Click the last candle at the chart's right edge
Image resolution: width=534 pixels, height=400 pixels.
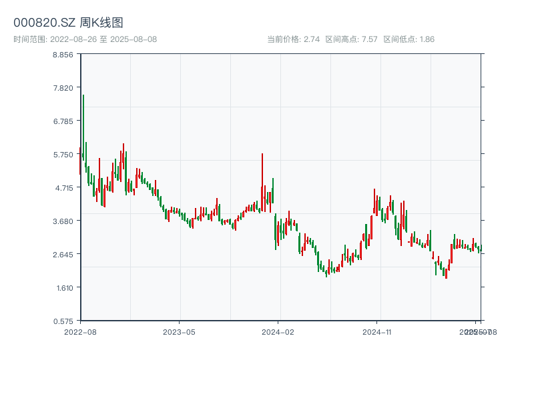[x=481, y=248]
